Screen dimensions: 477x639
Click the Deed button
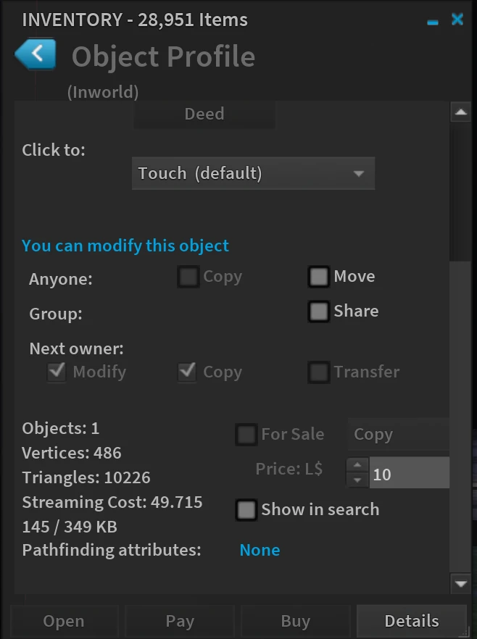(x=204, y=114)
